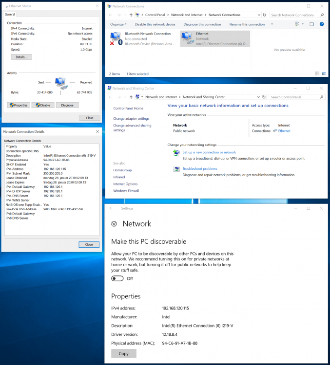This screenshot has height=365, width=330.
Task: Click the Troubleshoot problems icon
Action: pyautogui.click(x=176, y=169)
